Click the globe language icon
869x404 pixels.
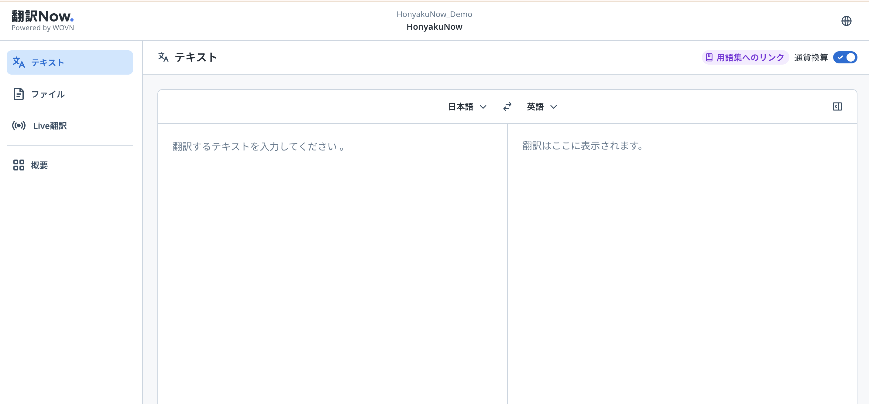click(846, 21)
